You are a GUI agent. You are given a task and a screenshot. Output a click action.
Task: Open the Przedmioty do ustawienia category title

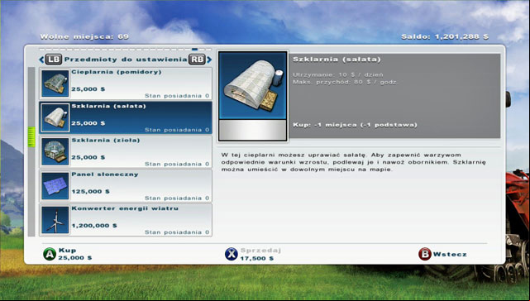[x=126, y=60]
